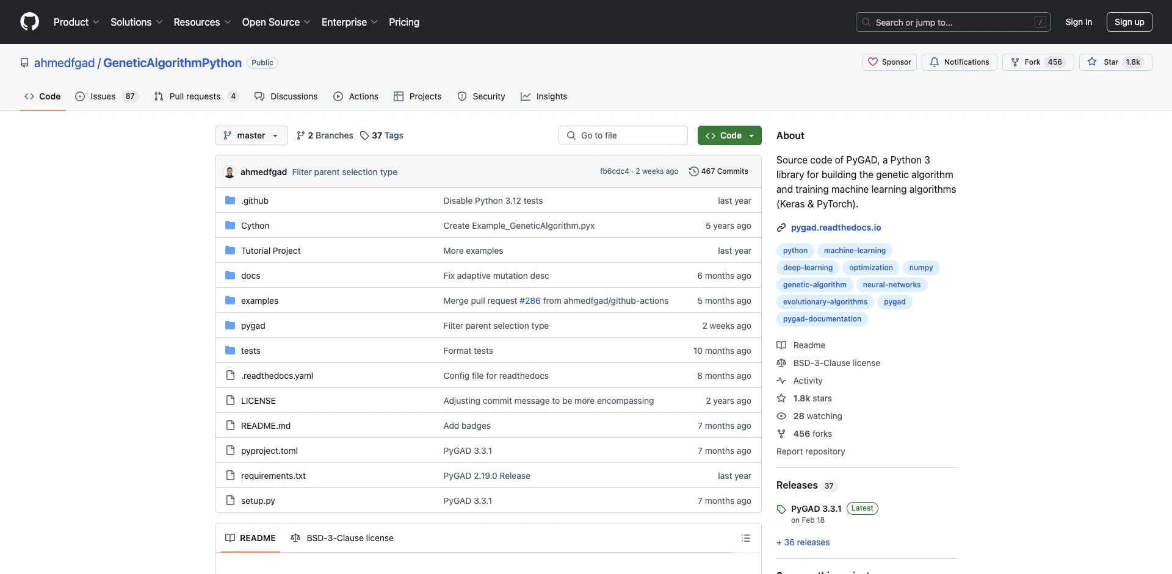Click the folder icon for docs

point(230,276)
